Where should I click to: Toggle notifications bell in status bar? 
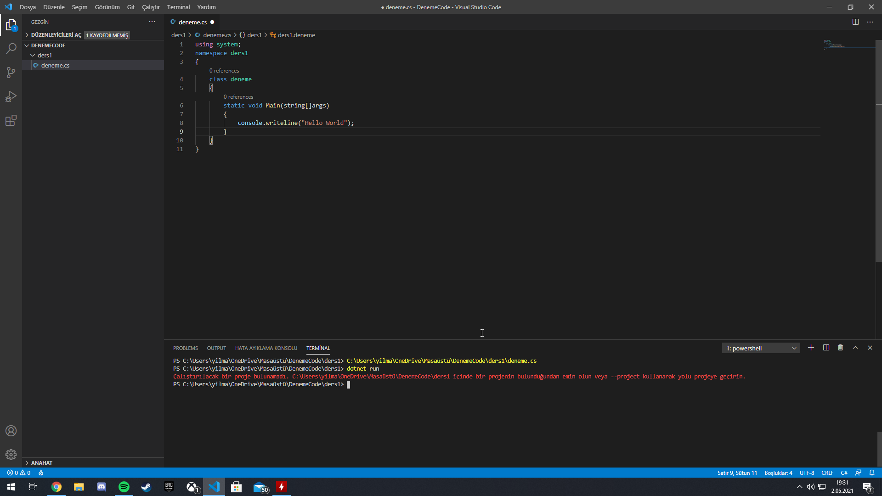point(872,473)
